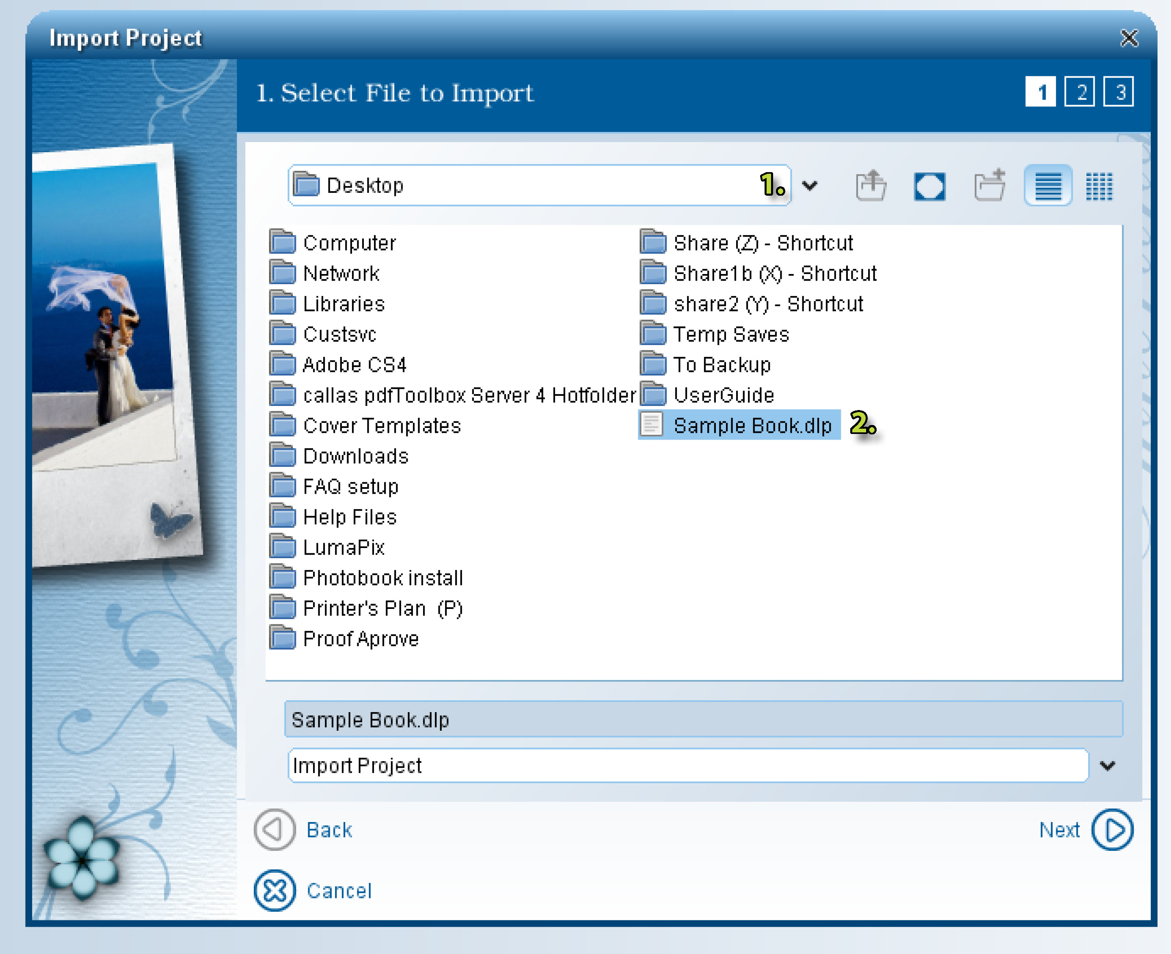Go to wizard step 1 indicator

1041,92
